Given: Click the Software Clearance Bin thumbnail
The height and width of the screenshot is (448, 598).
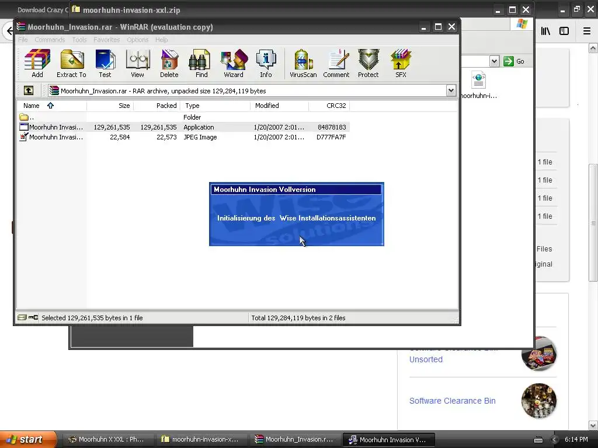Looking at the screenshot, I should point(539,401).
